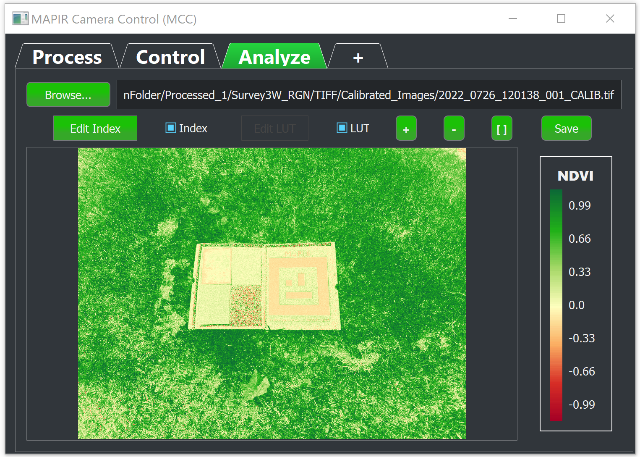The width and height of the screenshot is (640, 457).
Task: Open the plus tab next to Analyze
Action: pyautogui.click(x=358, y=58)
